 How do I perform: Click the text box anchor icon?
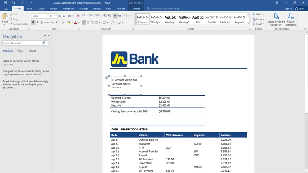(x=106, y=78)
